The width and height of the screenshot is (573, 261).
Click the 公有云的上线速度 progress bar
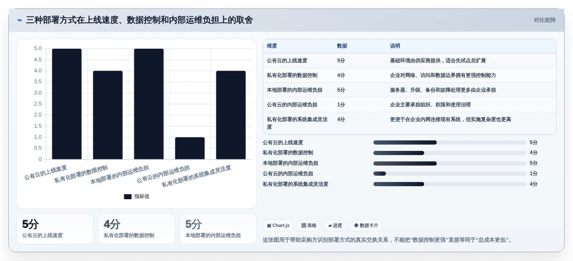(x=450, y=142)
